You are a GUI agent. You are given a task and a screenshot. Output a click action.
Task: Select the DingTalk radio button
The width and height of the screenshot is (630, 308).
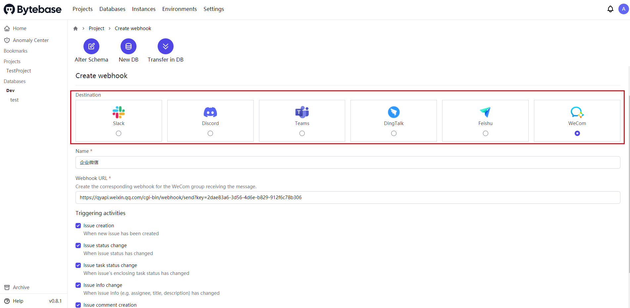tap(394, 133)
